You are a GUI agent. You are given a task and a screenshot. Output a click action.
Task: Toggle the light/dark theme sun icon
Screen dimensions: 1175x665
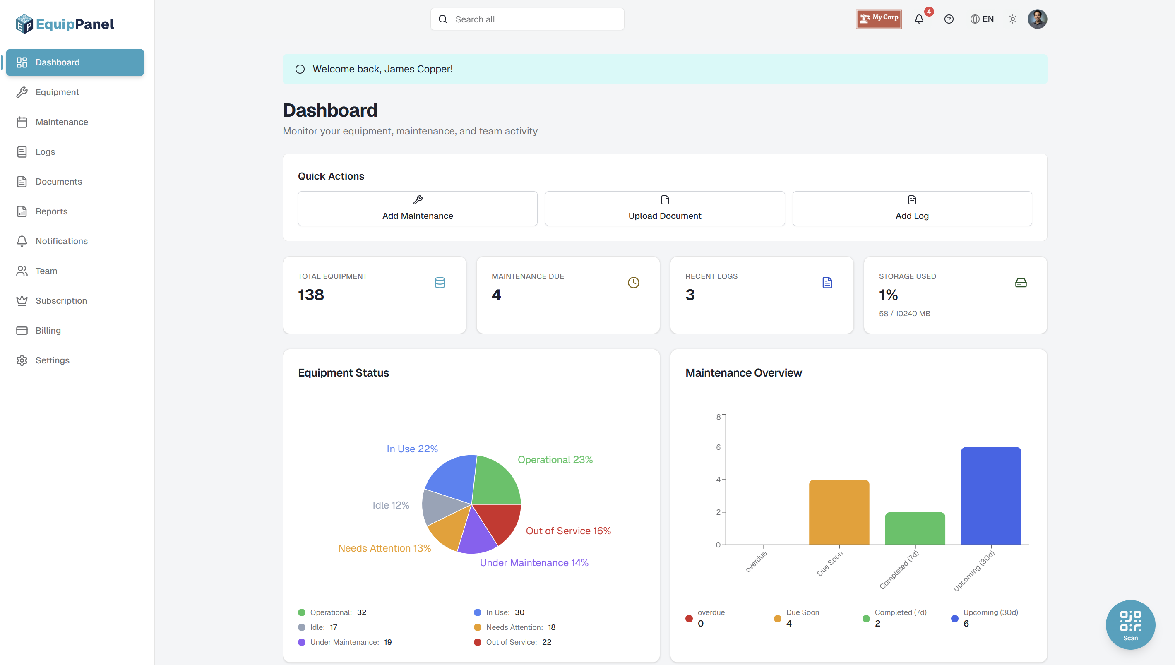1012,19
